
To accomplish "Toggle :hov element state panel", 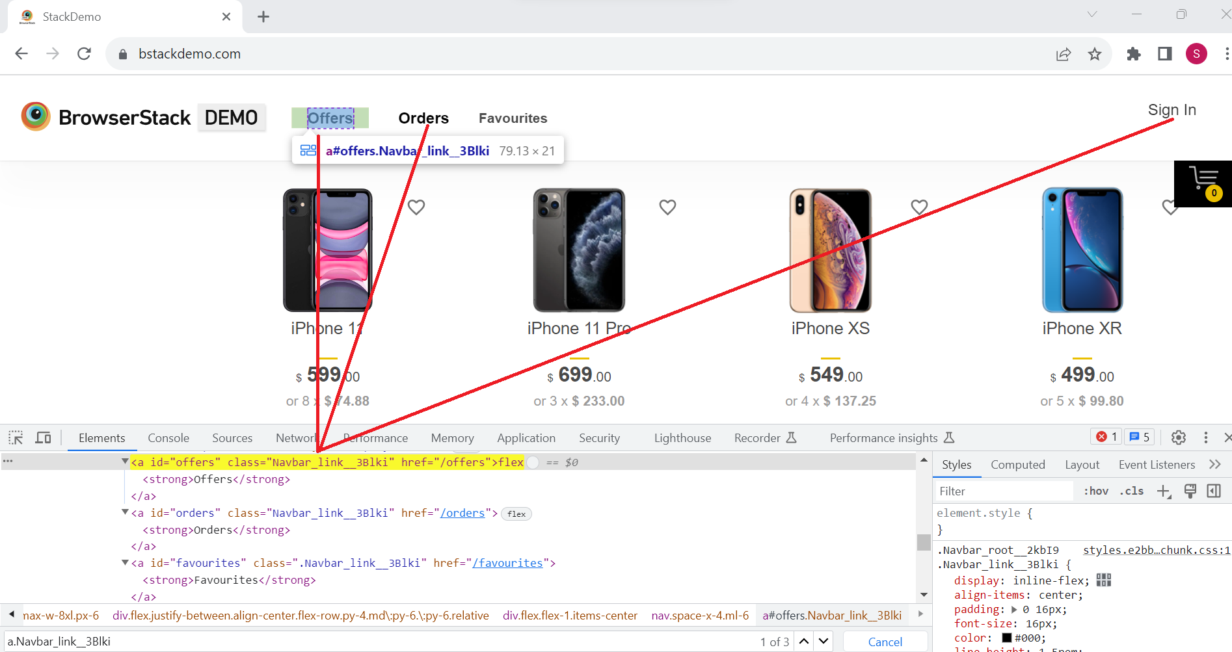I will click(1096, 491).
